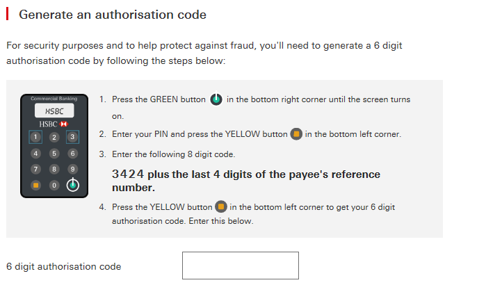Viewport: 502px width, 285px height.
Task: Click the green power button on the device
Action: pos(73,185)
